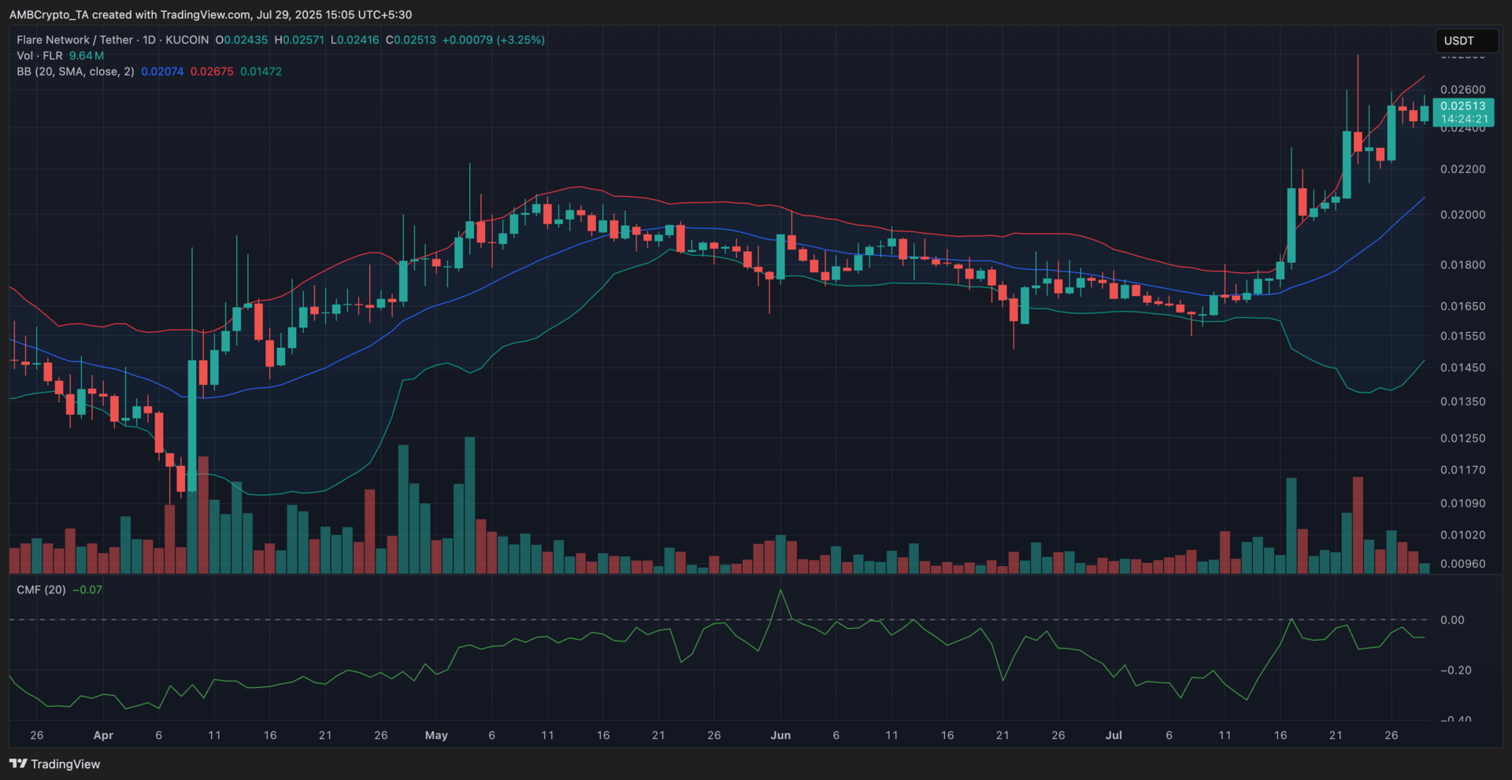Click the AMBCrypto_TA created with TradingView caption

coord(210,15)
